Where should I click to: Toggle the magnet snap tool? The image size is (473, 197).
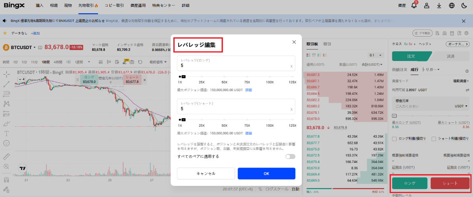(x=6, y=180)
